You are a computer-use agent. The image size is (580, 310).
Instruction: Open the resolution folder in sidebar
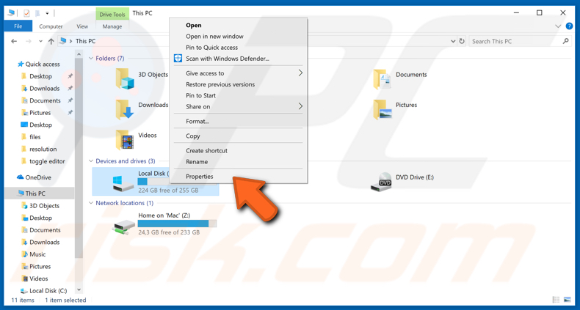pos(43,149)
